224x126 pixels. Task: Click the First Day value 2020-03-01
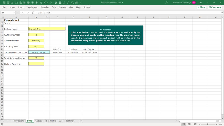tap(57, 52)
